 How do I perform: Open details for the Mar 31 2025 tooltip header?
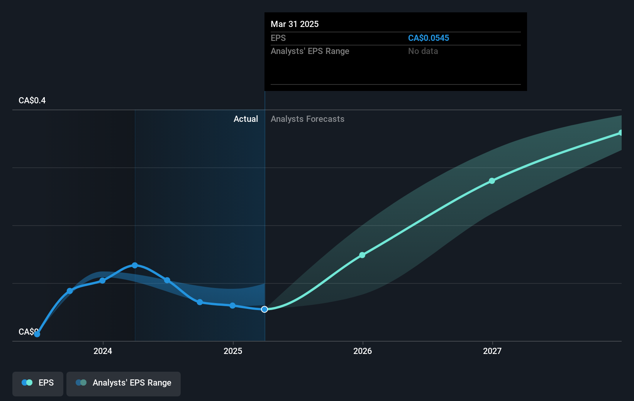295,24
